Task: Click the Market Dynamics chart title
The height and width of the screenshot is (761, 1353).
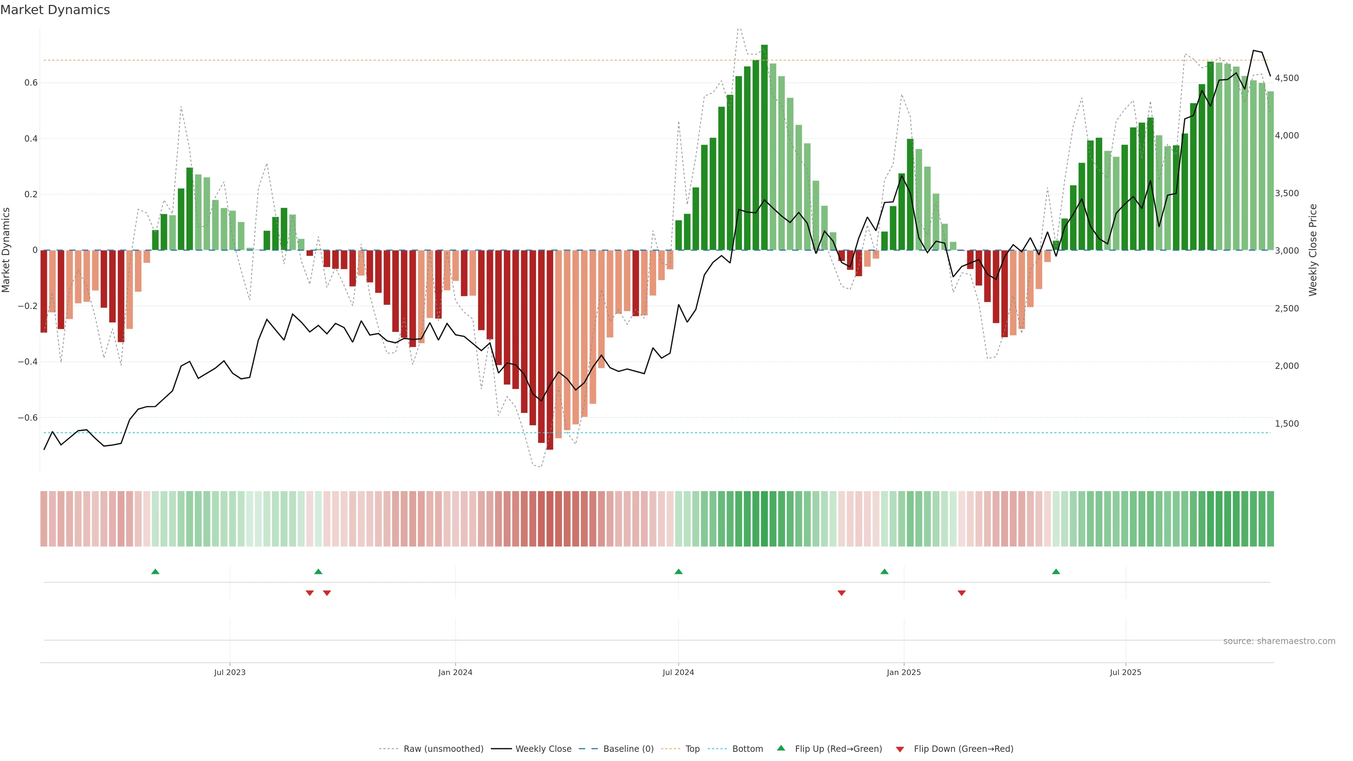Action: point(55,10)
